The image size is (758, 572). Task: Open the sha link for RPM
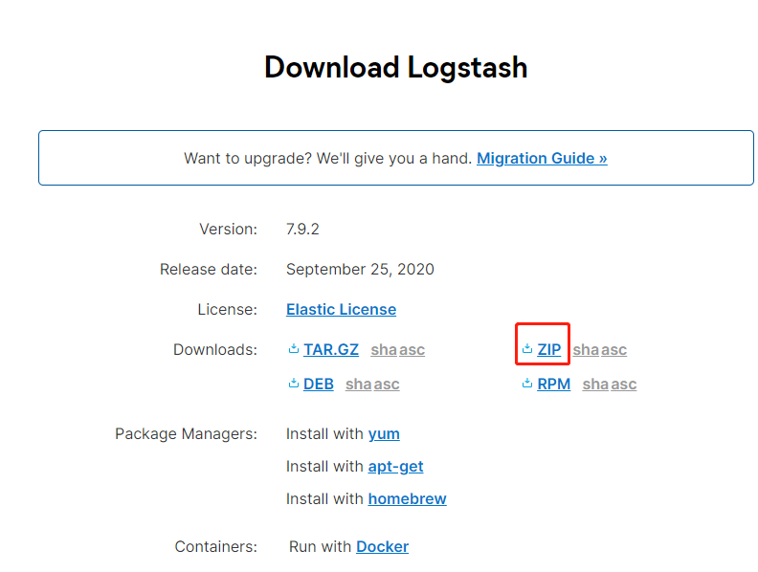point(595,385)
